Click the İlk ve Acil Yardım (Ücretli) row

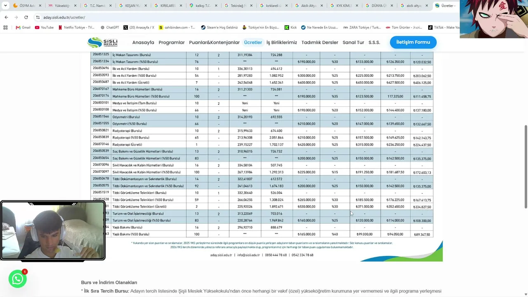(x=262, y=82)
